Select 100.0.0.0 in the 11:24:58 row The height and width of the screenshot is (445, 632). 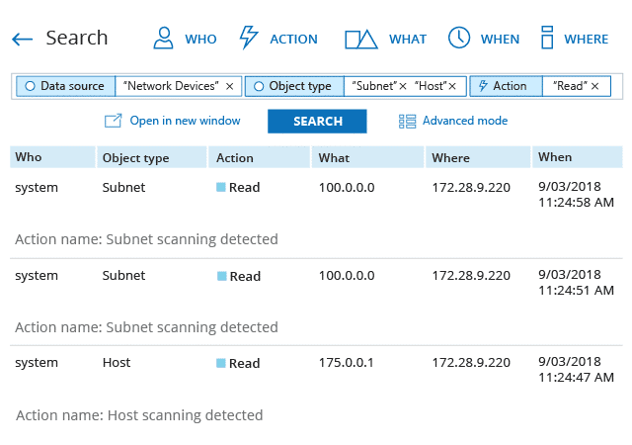pos(347,187)
